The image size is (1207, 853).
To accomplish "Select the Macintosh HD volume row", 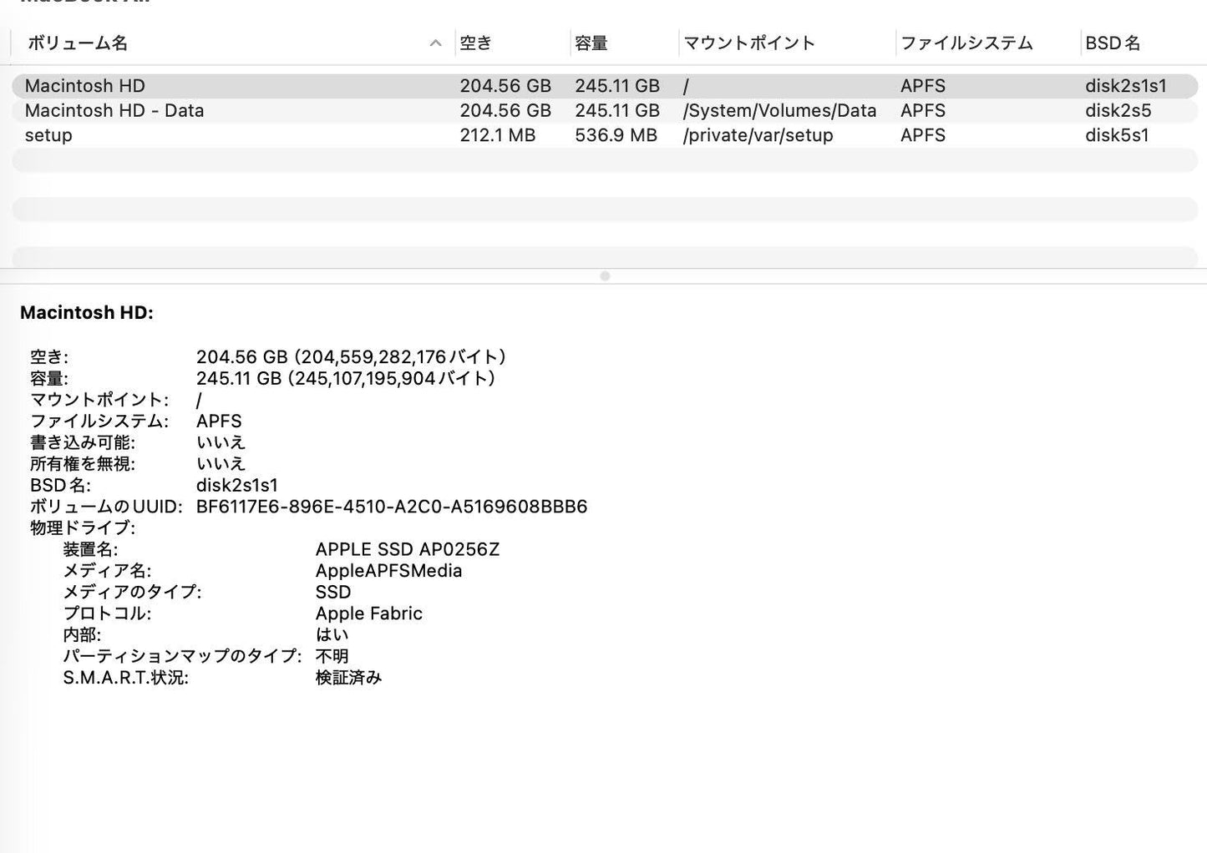I will (605, 86).
